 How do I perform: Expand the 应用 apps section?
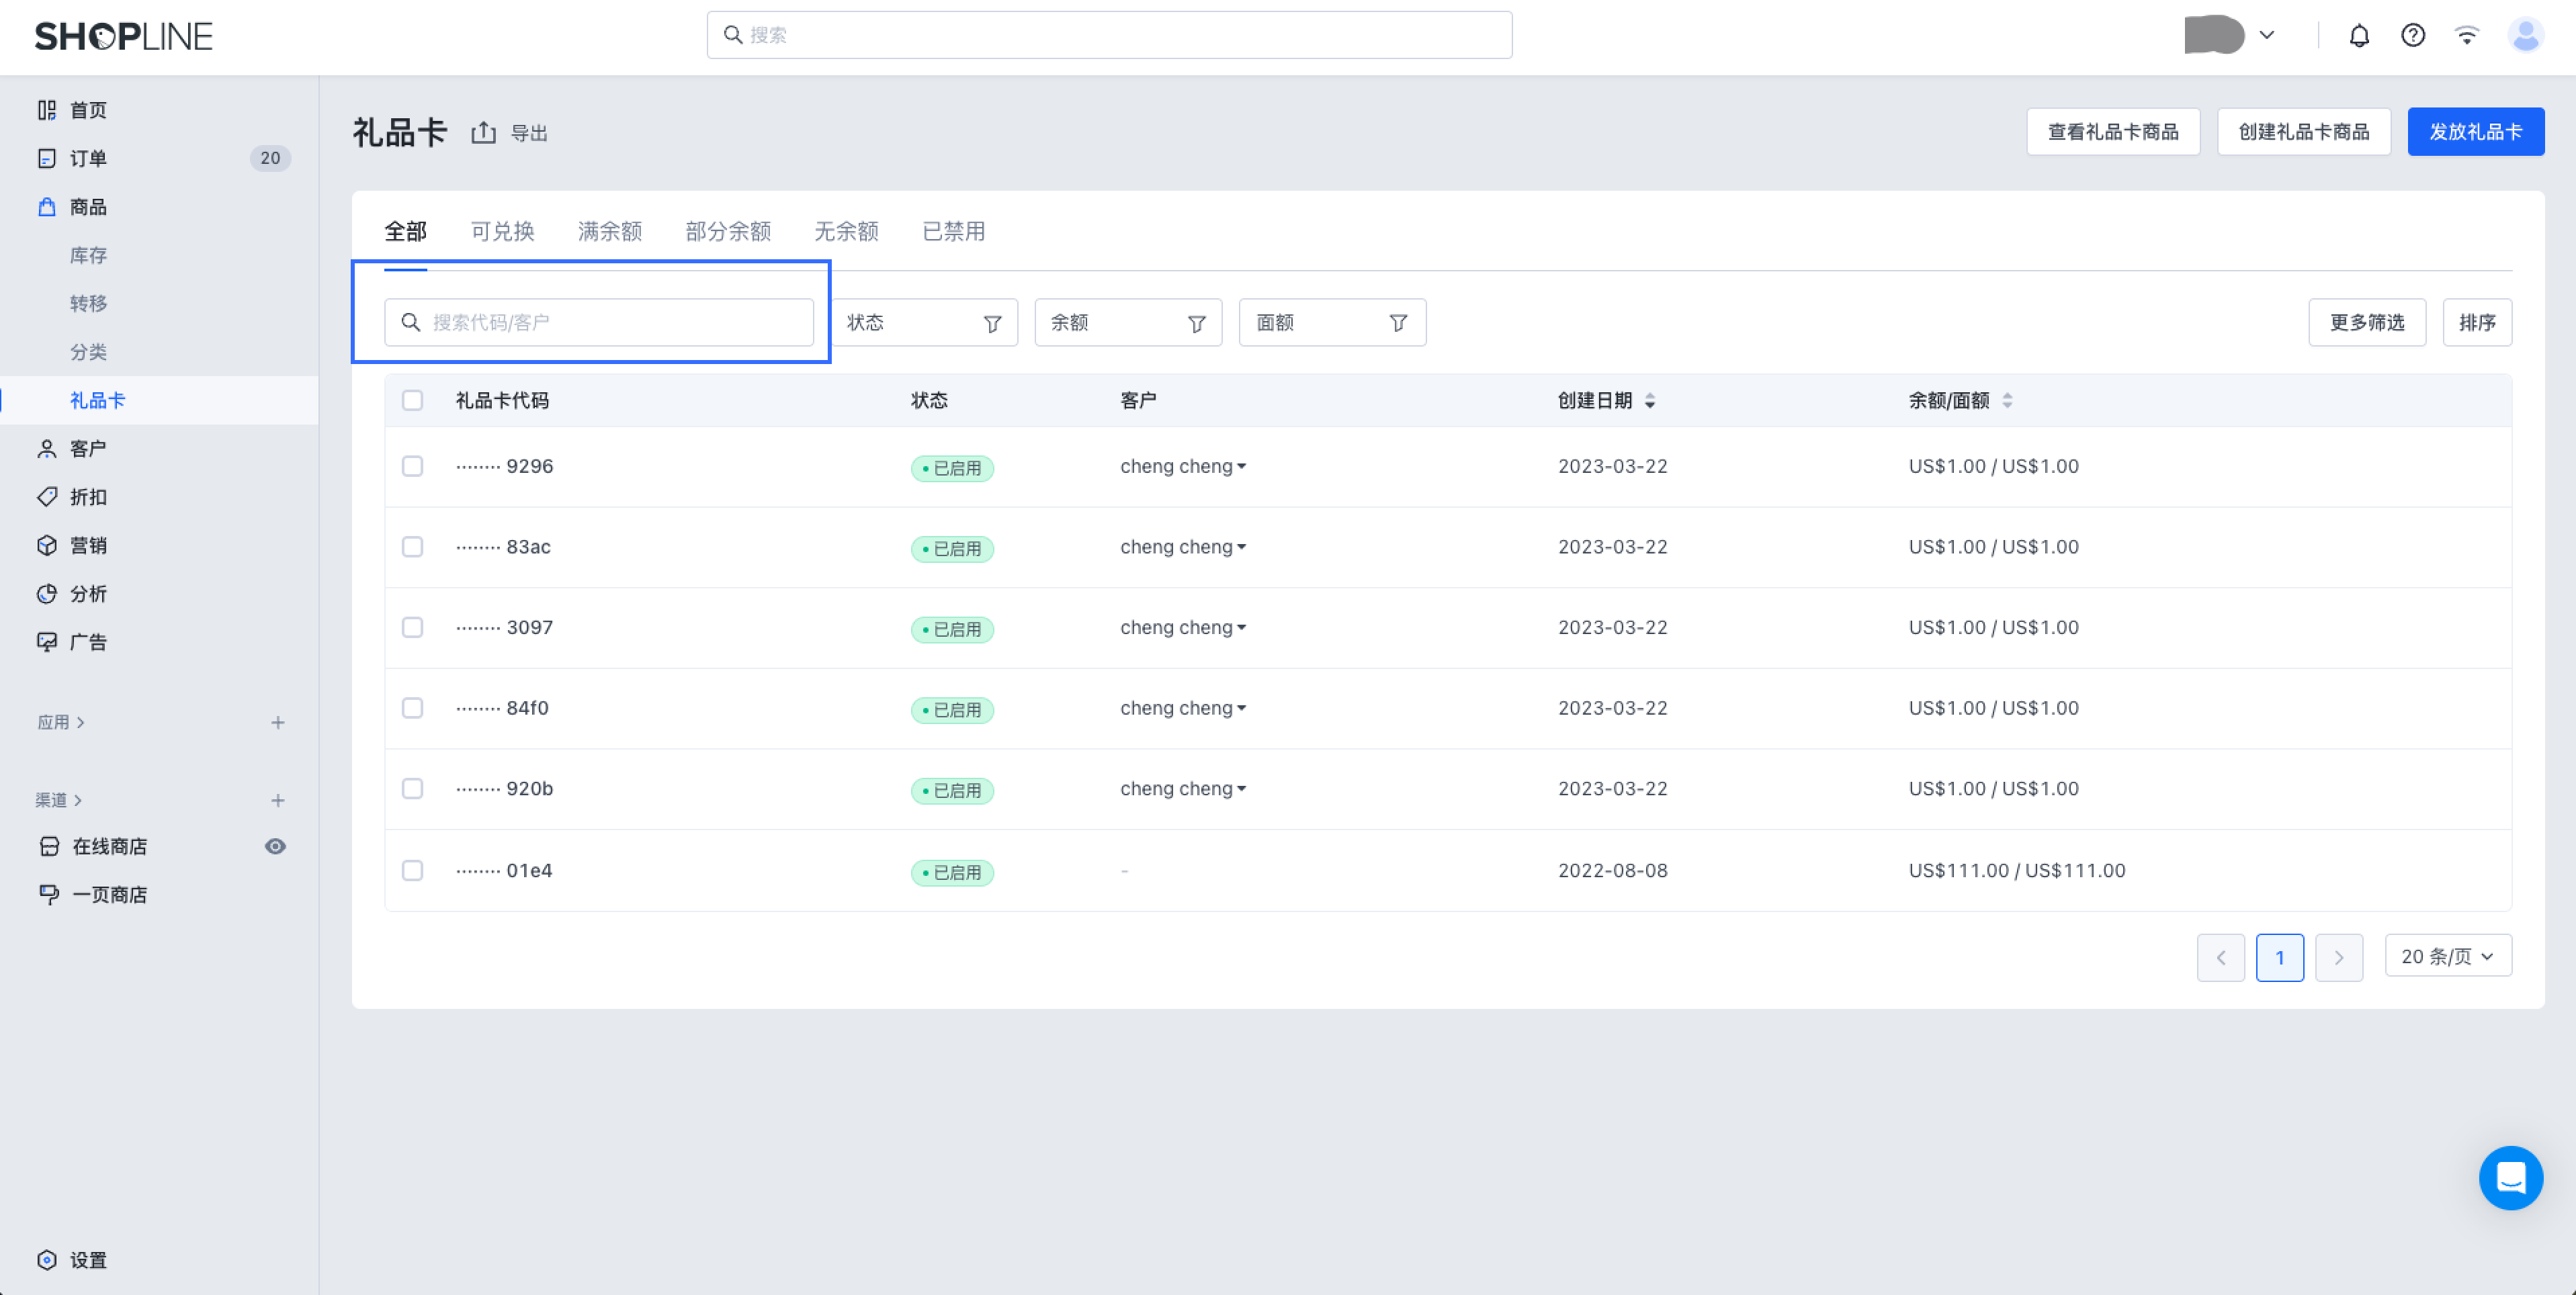pyautogui.click(x=61, y=722)
